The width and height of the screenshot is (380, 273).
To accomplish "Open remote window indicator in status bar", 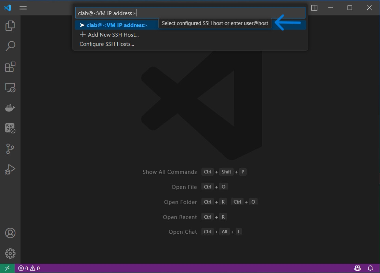I will (7, 268).
